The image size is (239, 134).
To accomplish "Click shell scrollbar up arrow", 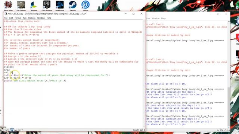I will 229,22.
